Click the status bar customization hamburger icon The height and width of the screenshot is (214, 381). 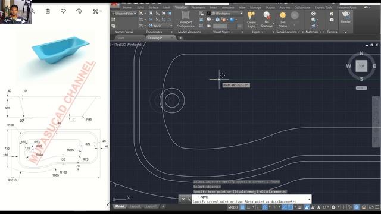pyautogui.click(x=377, y=207)
